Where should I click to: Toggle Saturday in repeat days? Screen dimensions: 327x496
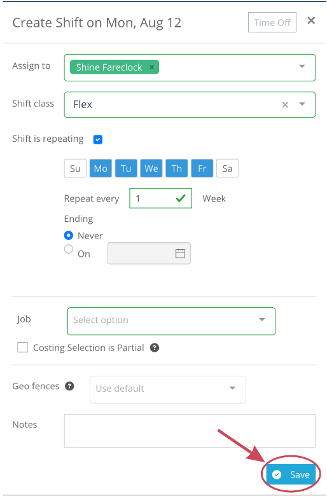click(x=227, y=169)
